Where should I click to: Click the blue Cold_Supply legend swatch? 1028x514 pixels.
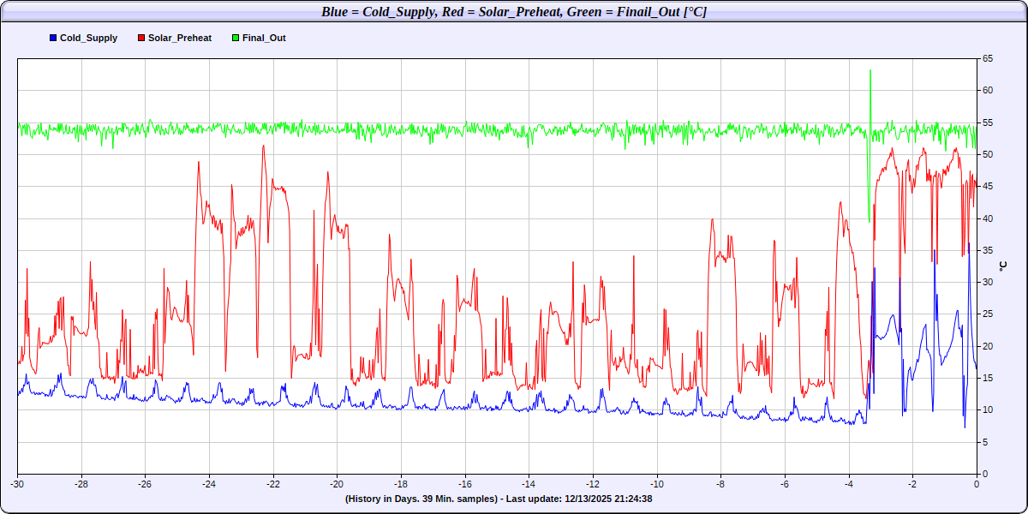(54, 39)
